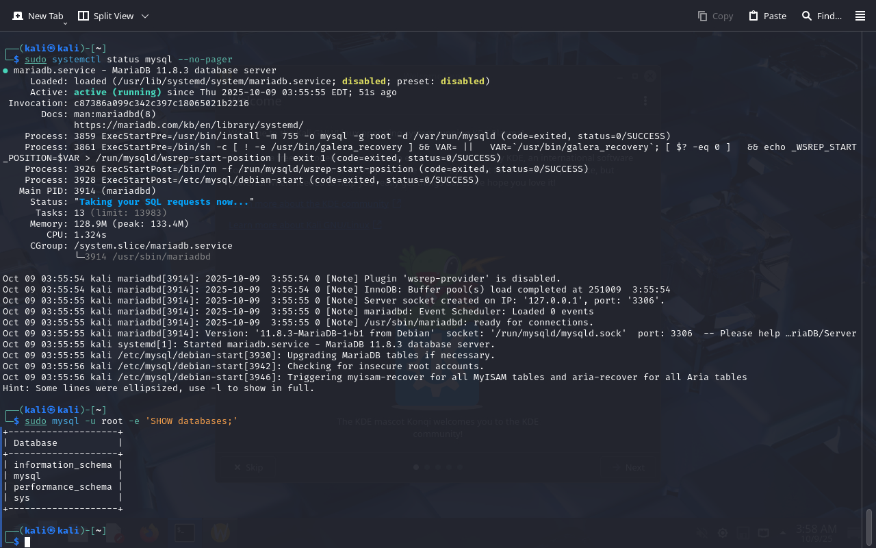Click the Copy toolbar button
This screenshot has width=876, height=548.
(715, 16)
